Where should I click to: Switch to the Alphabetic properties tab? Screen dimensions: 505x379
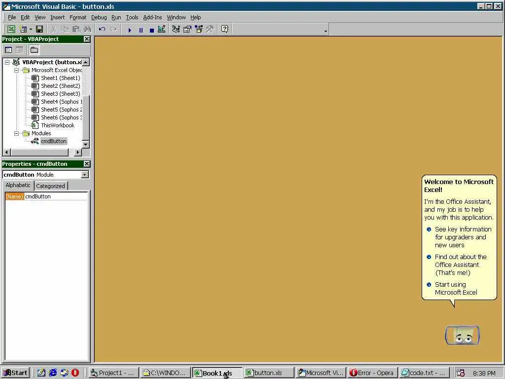click(18, 186)
